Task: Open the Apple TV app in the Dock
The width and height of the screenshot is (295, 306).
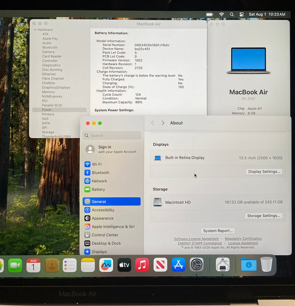Action: click(x=124, y=265)
